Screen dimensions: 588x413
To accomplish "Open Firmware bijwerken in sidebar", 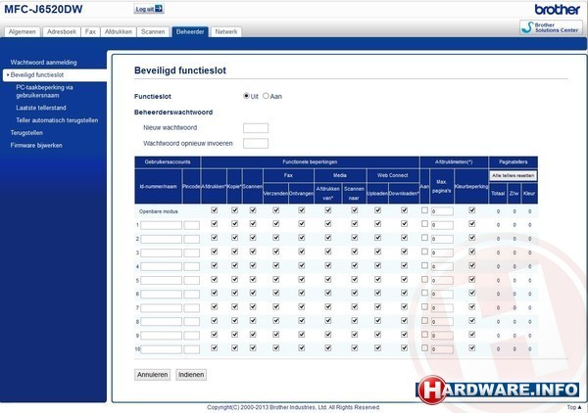I will click(x=36, y=145).
